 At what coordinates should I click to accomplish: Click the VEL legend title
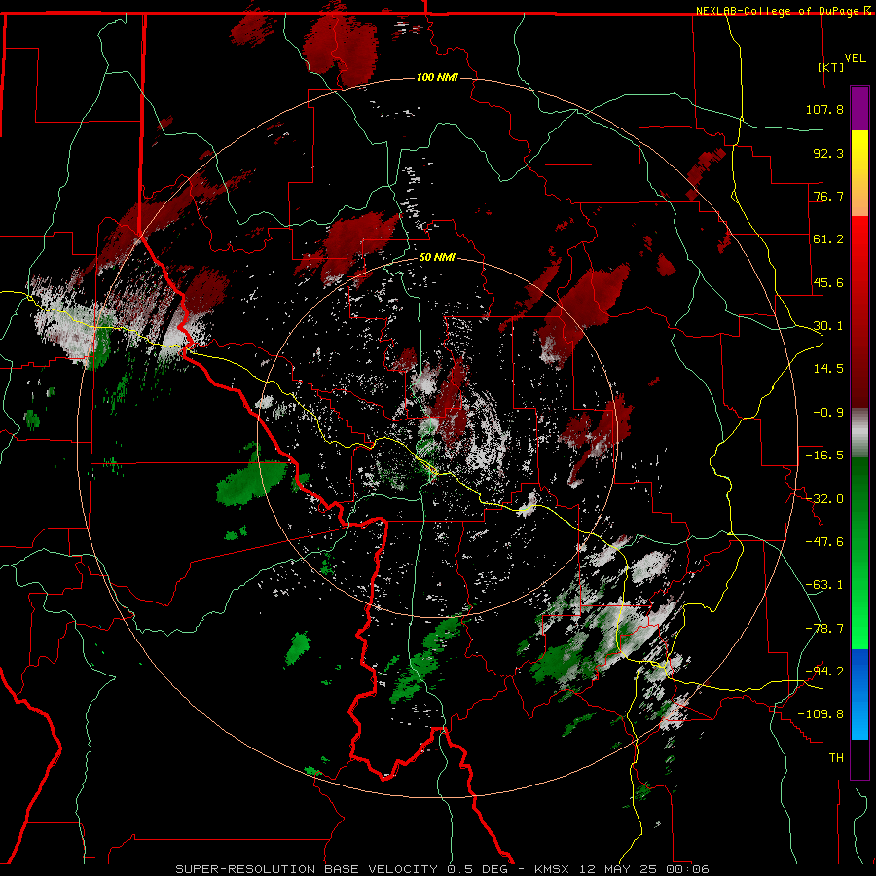[855, 58]
